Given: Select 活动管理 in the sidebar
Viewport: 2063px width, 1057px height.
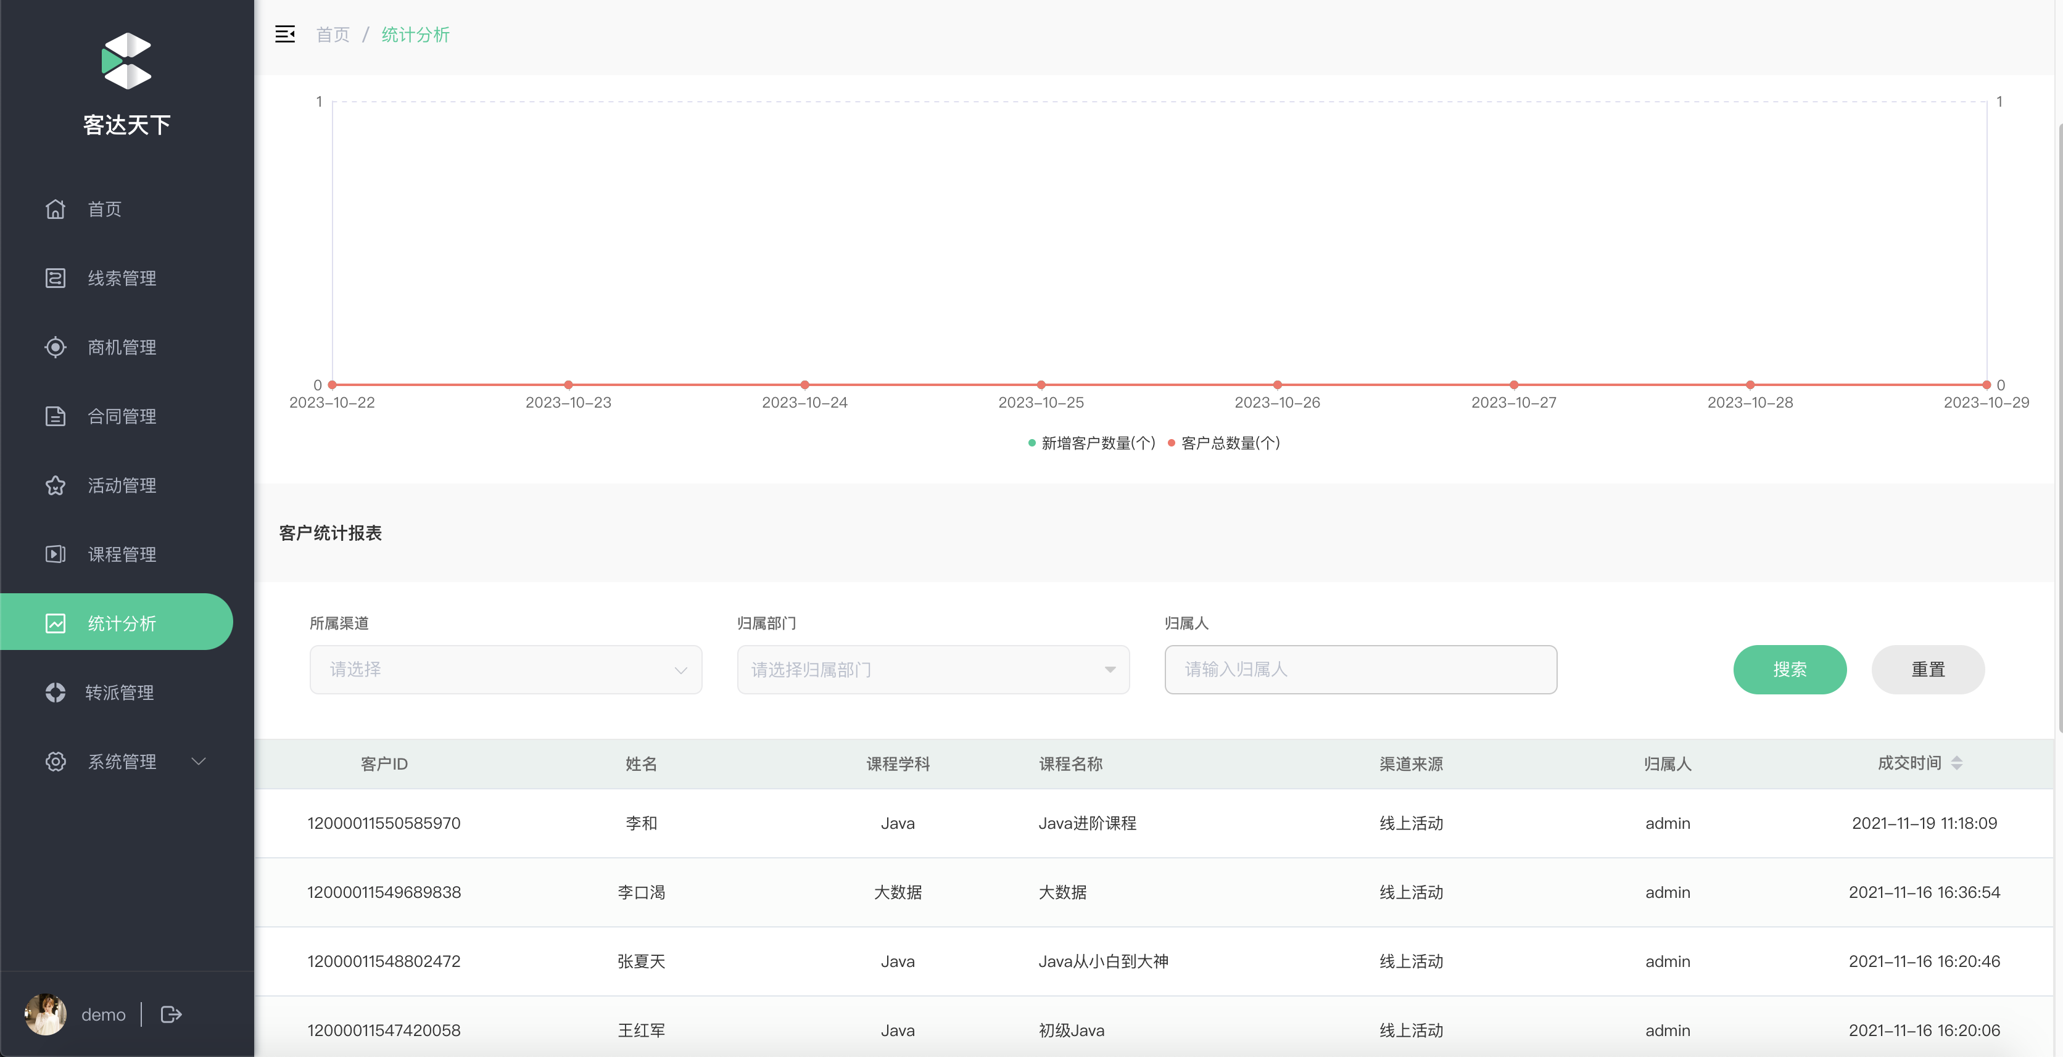Looking at the screenshot, I should click(x=122, y=485).
